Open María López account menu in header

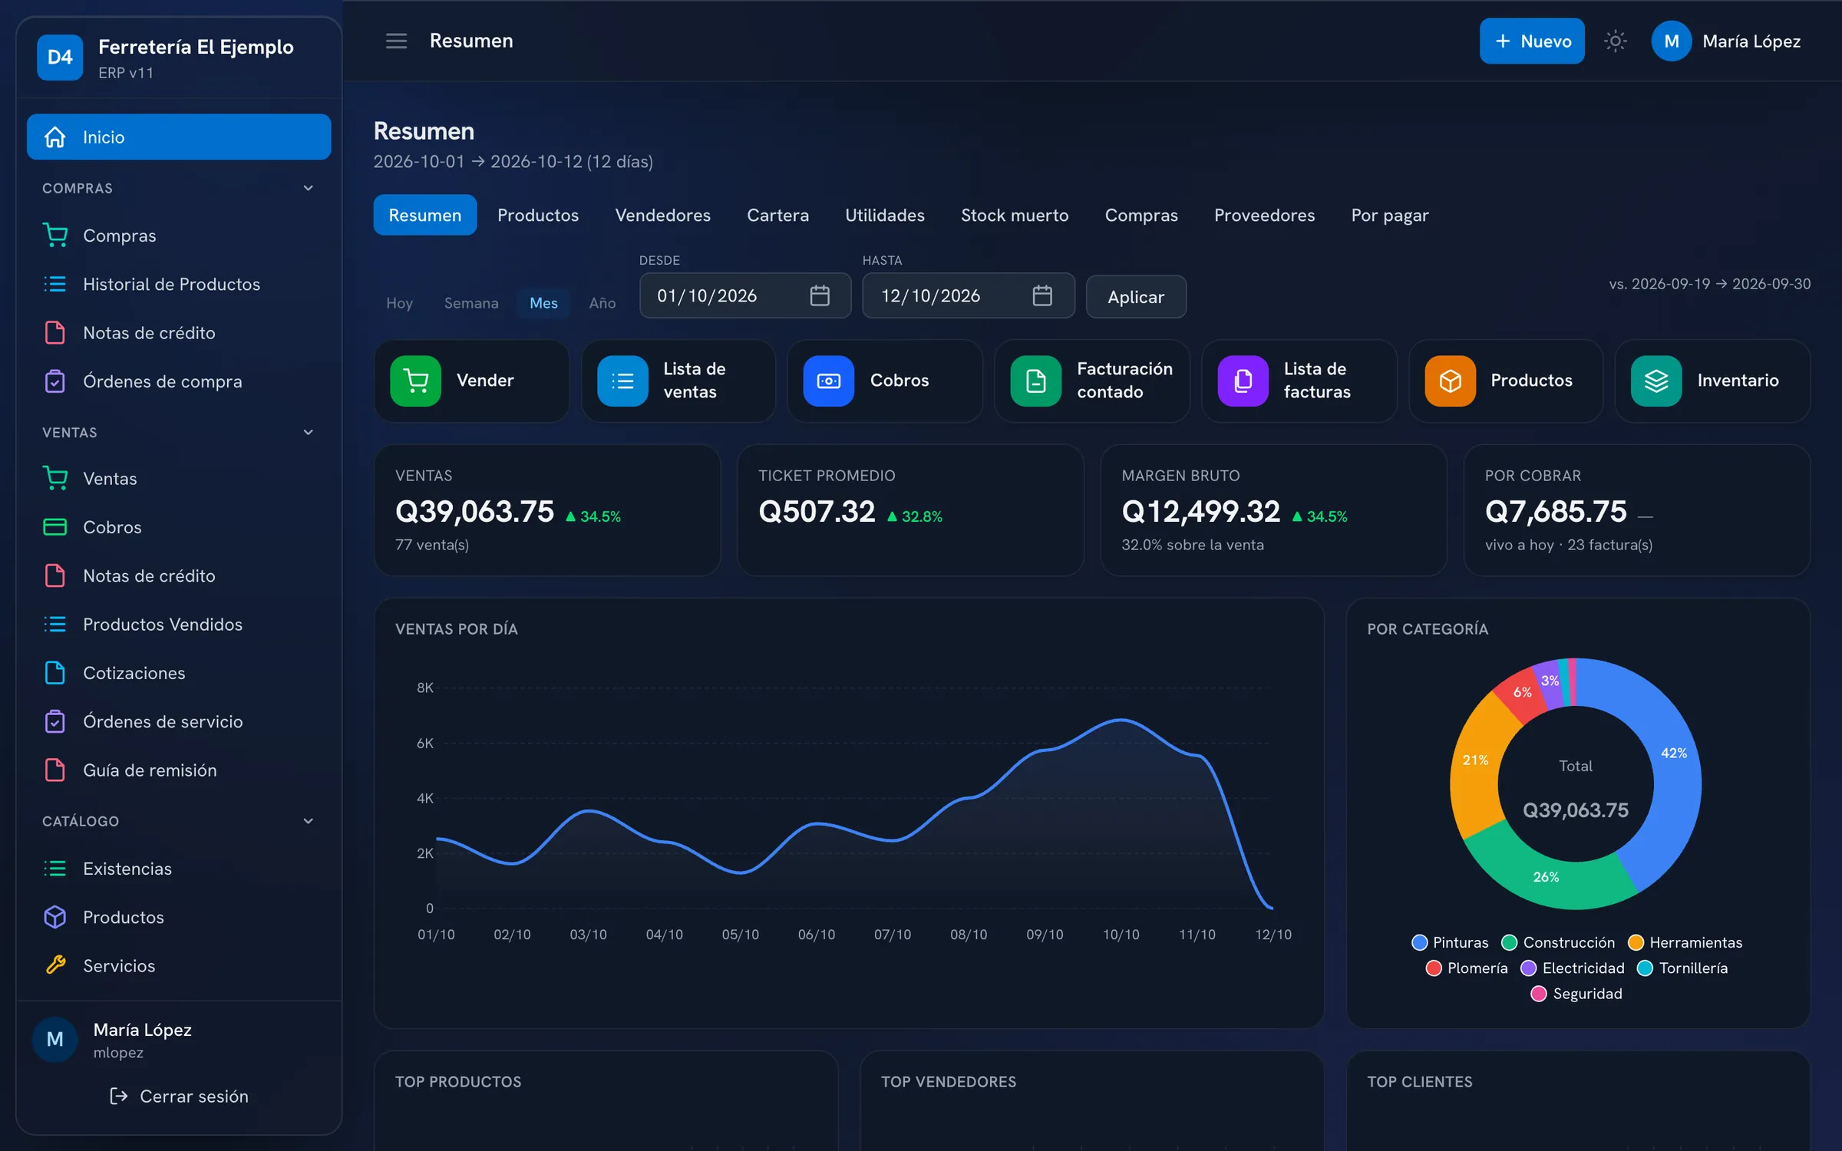click(1727, 41)
